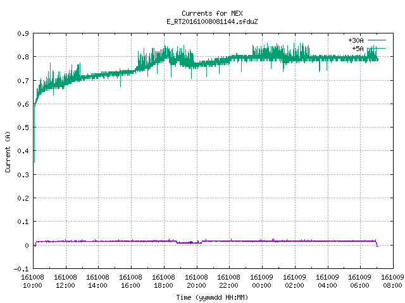405x303 pixels.
Task: Click the +5A legend label
Action: pos(358,49)
